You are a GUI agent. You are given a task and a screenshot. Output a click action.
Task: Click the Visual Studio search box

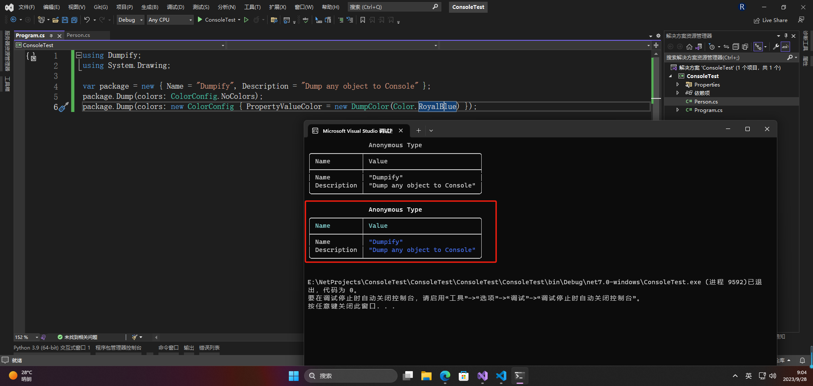(x=394, y=7)
